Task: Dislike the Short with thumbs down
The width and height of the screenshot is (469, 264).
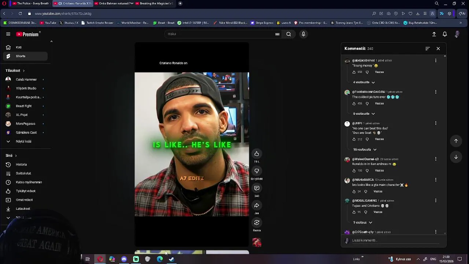Action: 256,171
